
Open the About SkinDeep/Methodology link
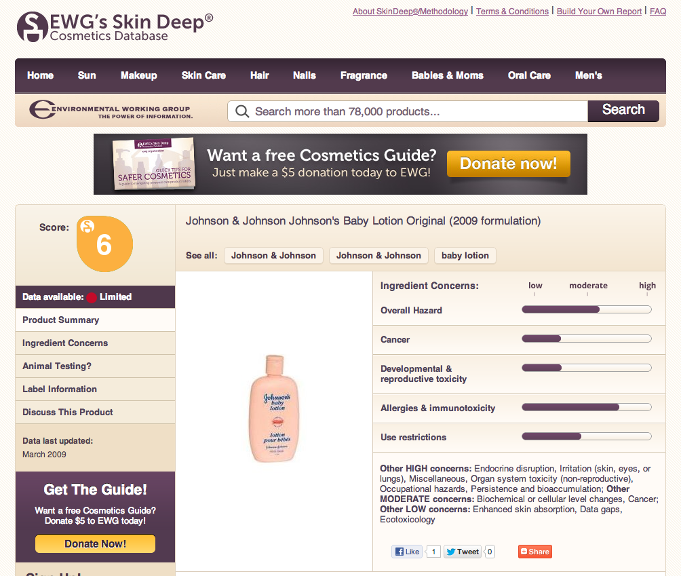[x=410, y=12]
